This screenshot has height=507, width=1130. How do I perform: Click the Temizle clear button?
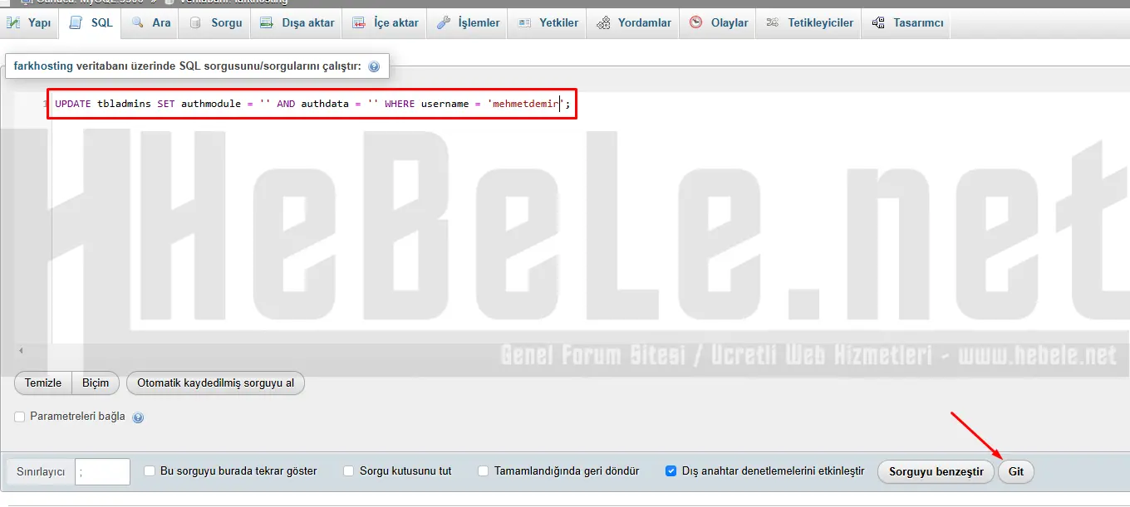[x=43, y=383]
